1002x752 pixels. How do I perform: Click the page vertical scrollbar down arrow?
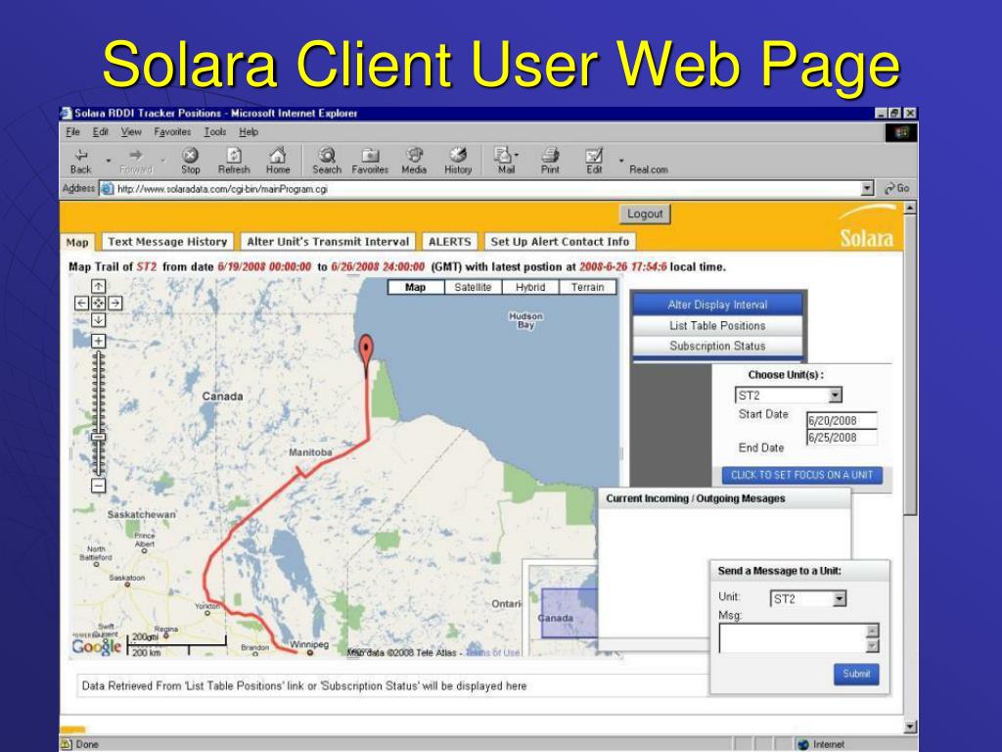tap(911, 728)
